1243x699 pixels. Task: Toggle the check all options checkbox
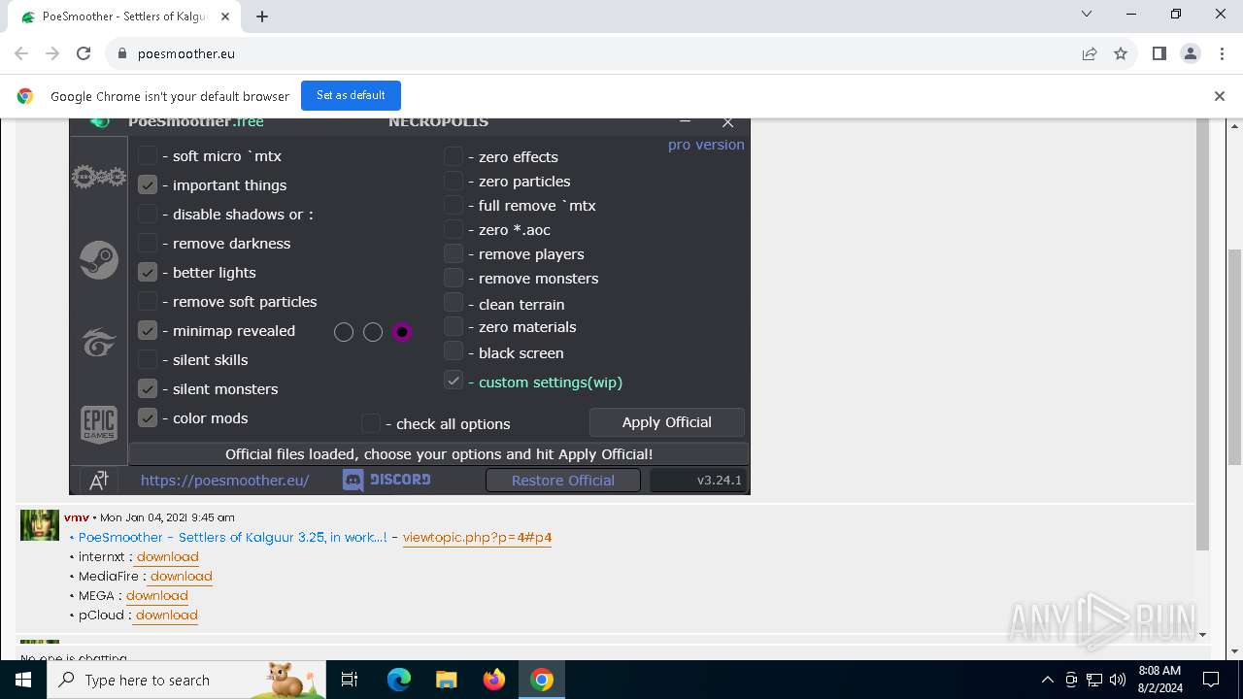point(371,423)
